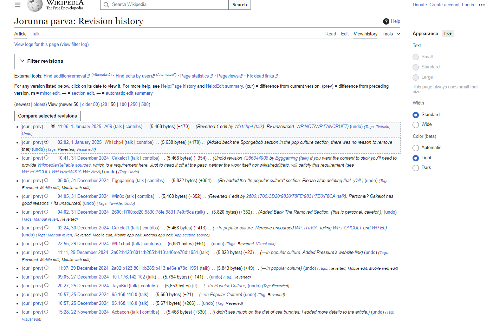Viewport: 493px width, 322px height.
Task: Open the personal tools ellipsis menu
Action: [481, 5]
